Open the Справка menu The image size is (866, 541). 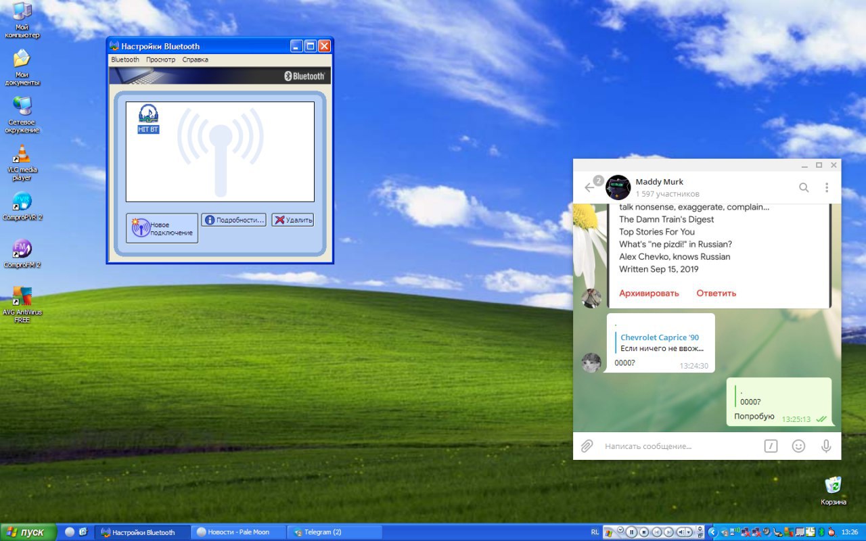(196, 60)
